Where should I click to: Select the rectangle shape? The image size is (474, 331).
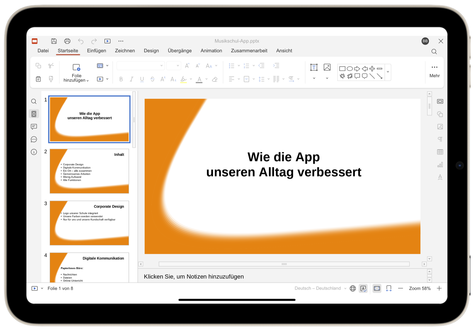(x=342, y=69)
